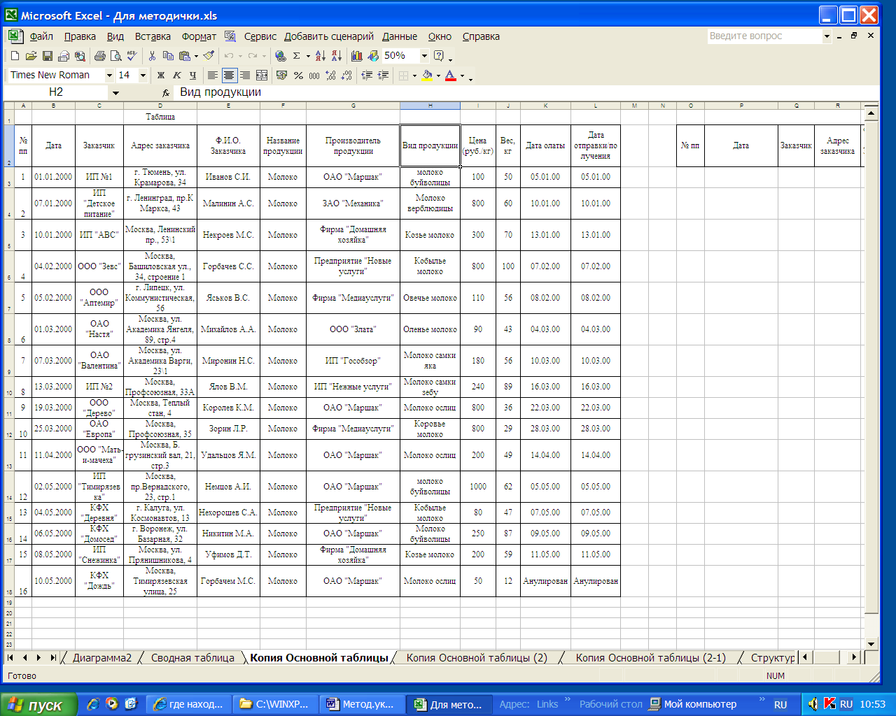This screenshot has height=716, width=896.
Task: Cut selection with scissors icon
Action: (152, 56)
